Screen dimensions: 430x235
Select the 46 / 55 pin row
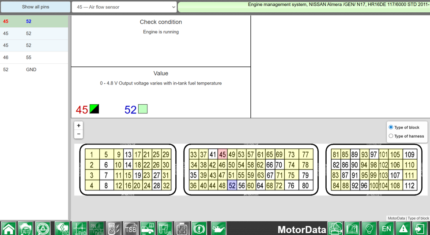[x=34, y=57]
